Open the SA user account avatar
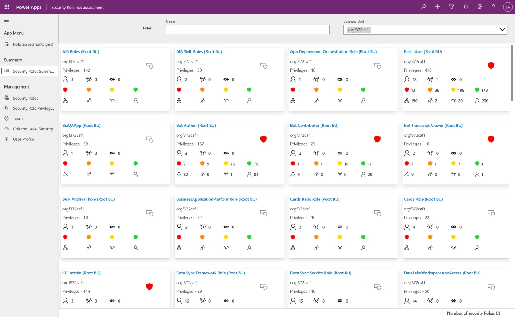Viewport: 515px width, 317px height. point(508,7)
